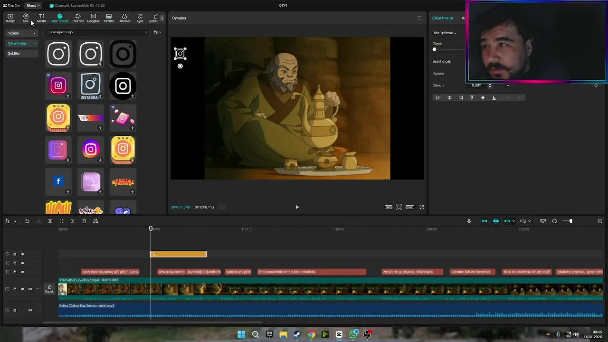Open the selection tool dropdown arrow

15,221
